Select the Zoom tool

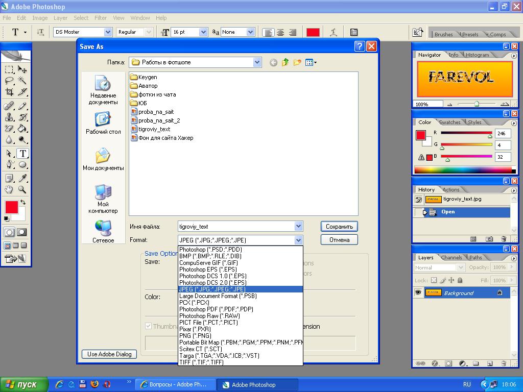click(22, 189)
